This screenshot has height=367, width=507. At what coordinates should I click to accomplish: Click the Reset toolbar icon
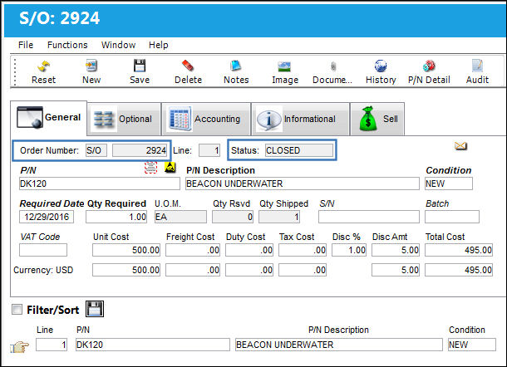click(43, 66)
